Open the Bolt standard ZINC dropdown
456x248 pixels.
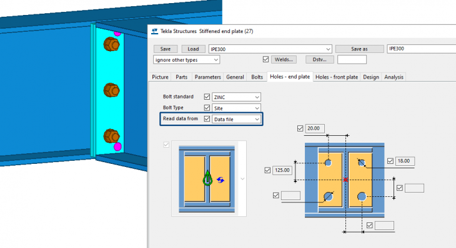[x=236, y=97]
